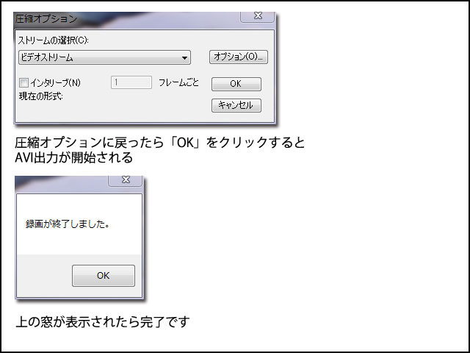The height and width of the screenshot is (353, 470).
Task: Close the 圧縮オプション dialog with X
Action: pyautogui.click(x=258, y=16)
